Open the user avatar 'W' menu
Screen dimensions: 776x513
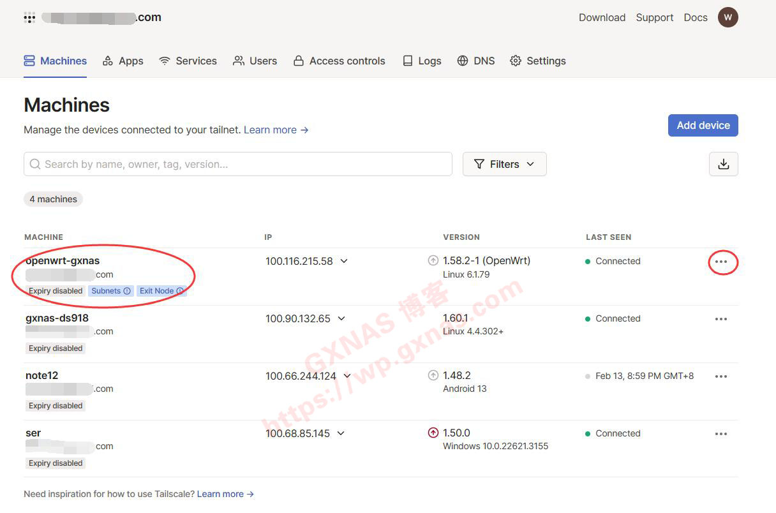[727, 17]
